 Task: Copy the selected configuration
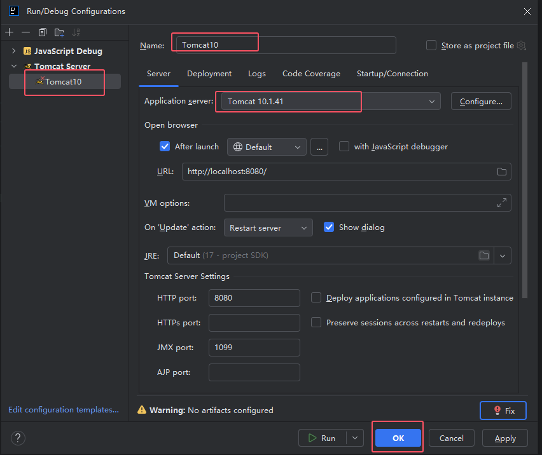click(42, 32)
